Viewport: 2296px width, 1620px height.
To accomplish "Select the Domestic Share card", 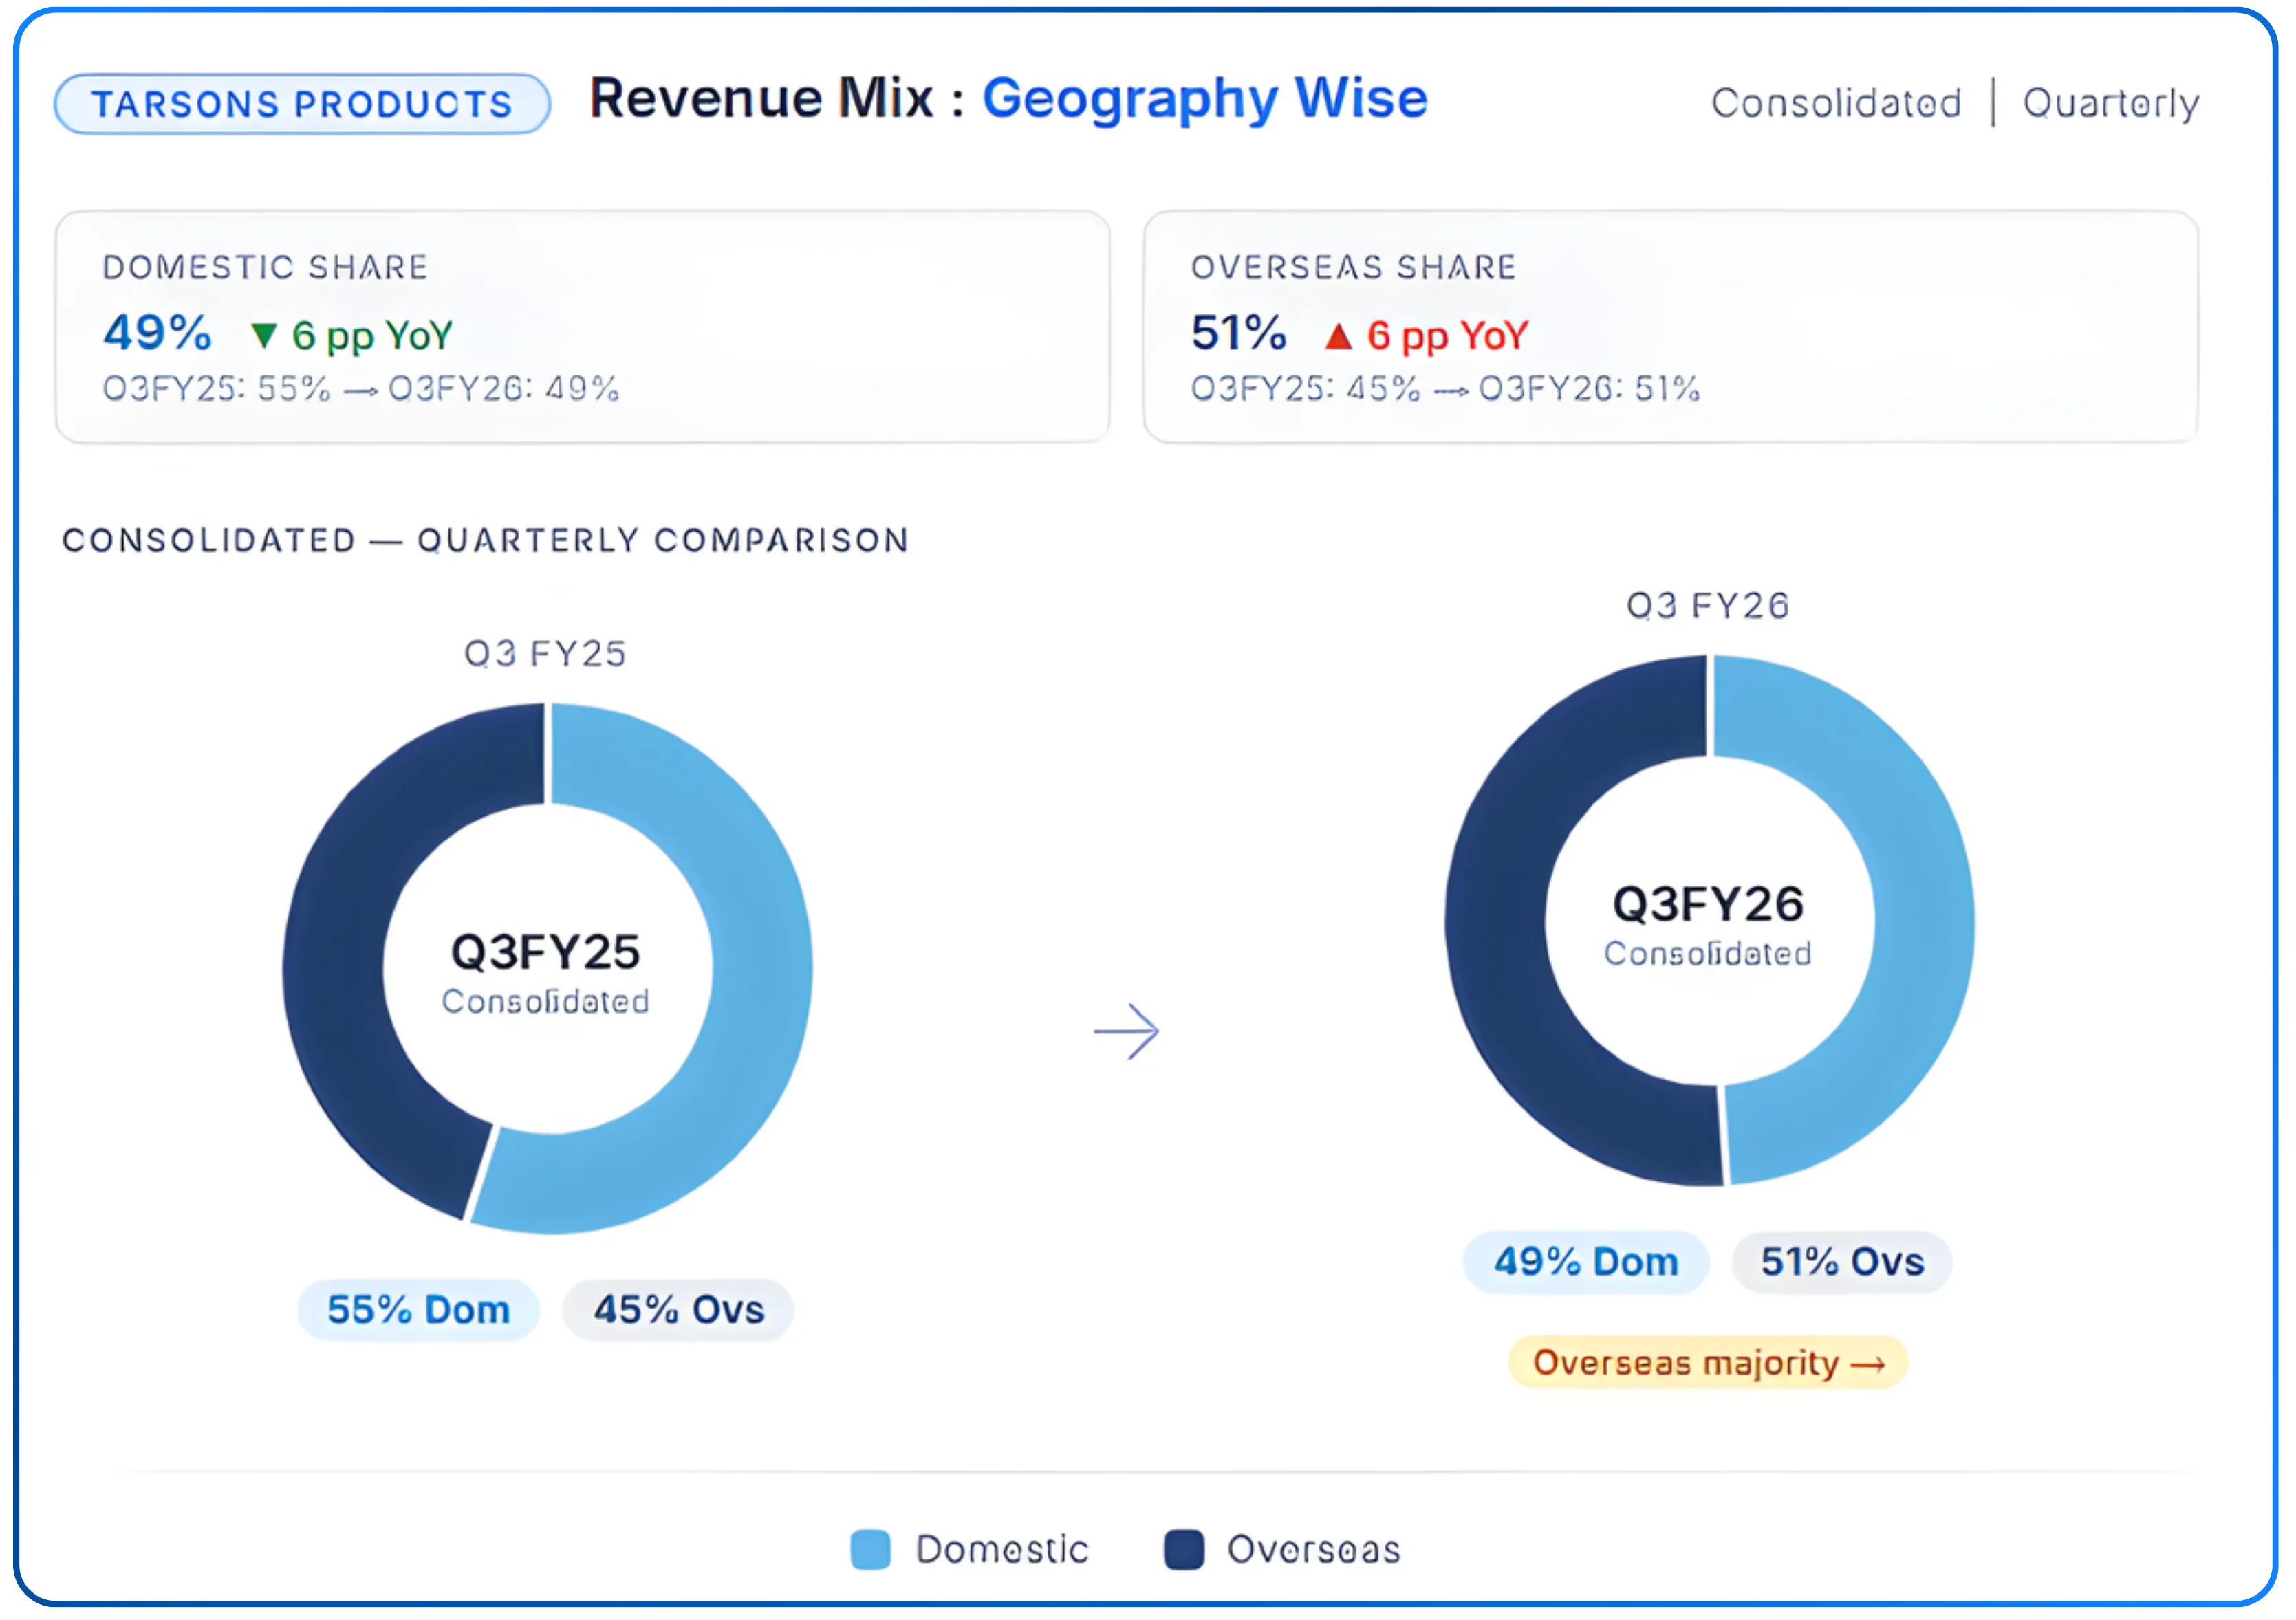I will [582, 327].
